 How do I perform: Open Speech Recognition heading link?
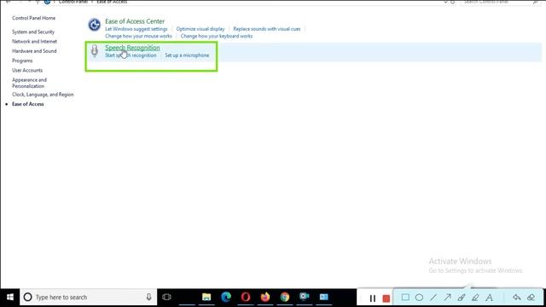coord(132,48)
